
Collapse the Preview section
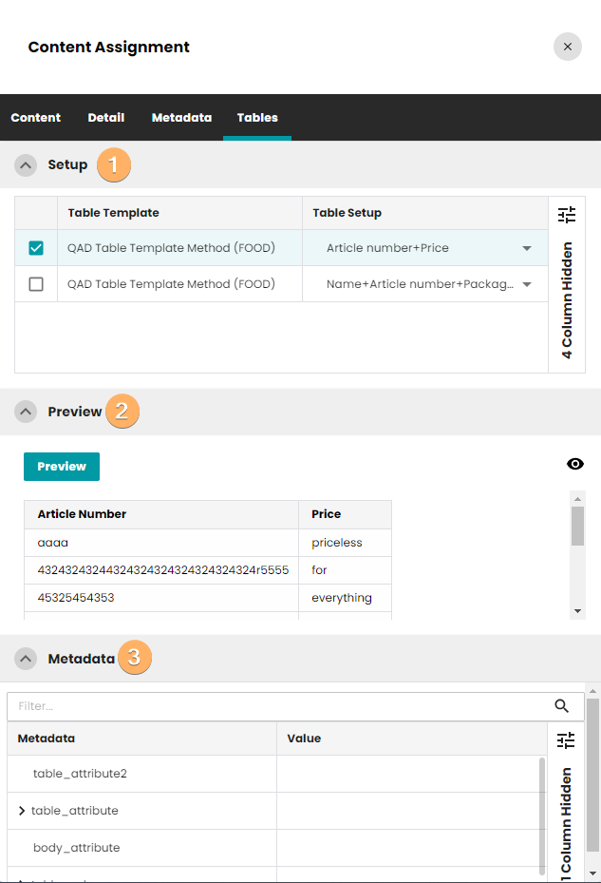pos(27,412)
